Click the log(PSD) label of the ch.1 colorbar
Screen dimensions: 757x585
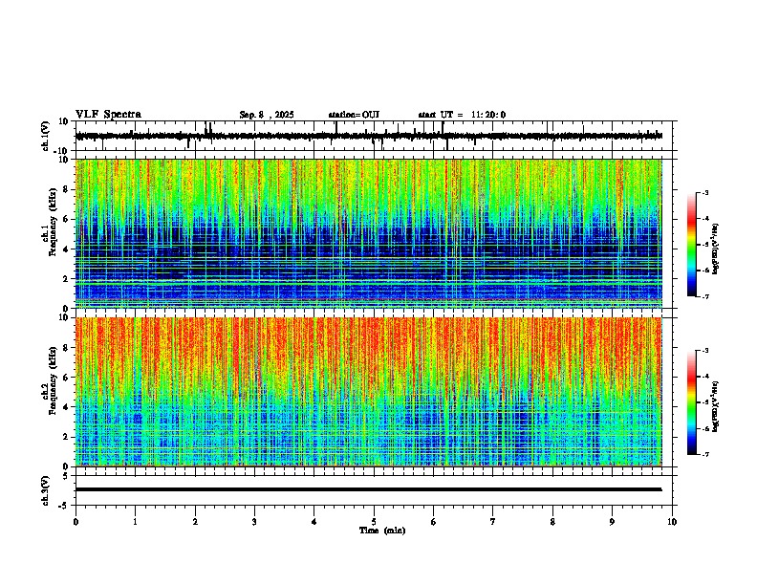point(716,249)
